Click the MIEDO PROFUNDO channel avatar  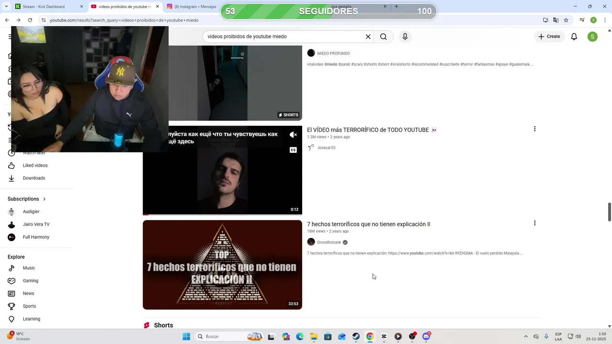click(311, 53)
